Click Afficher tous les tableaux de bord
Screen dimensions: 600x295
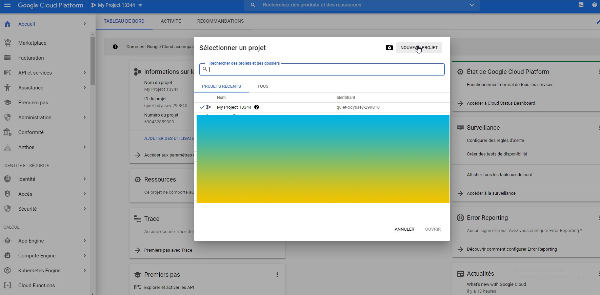(x=499, y=175)
